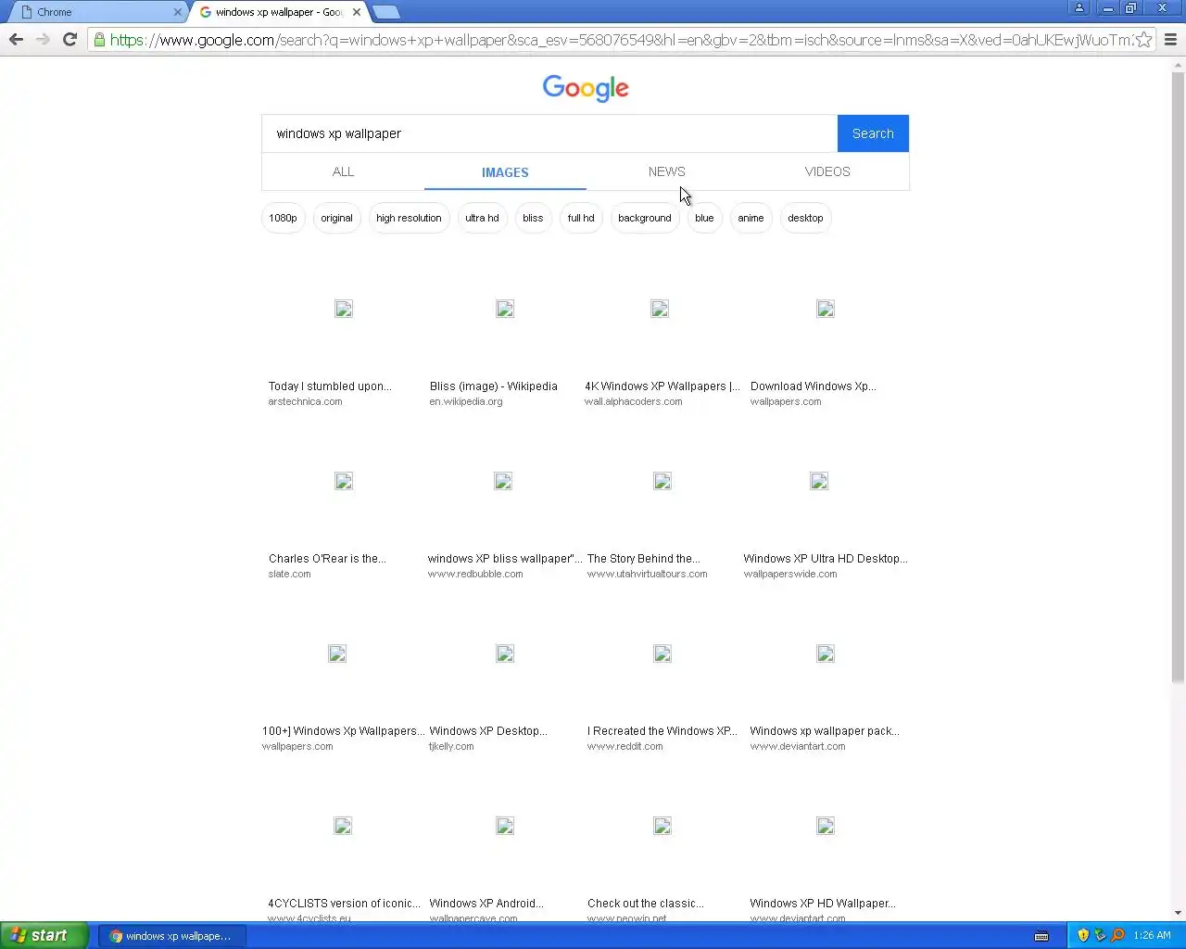Image resolution: width=1186 pixels, height=949 pixels.
Task: Open broken image above Check out the classic
Action: click(x=662, y=826)
